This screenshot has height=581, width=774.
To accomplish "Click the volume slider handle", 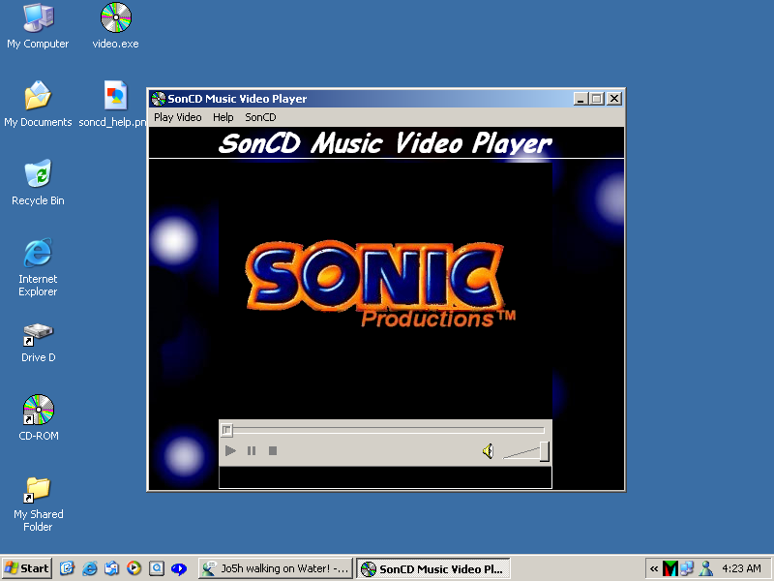I will (x=545, y=451).
